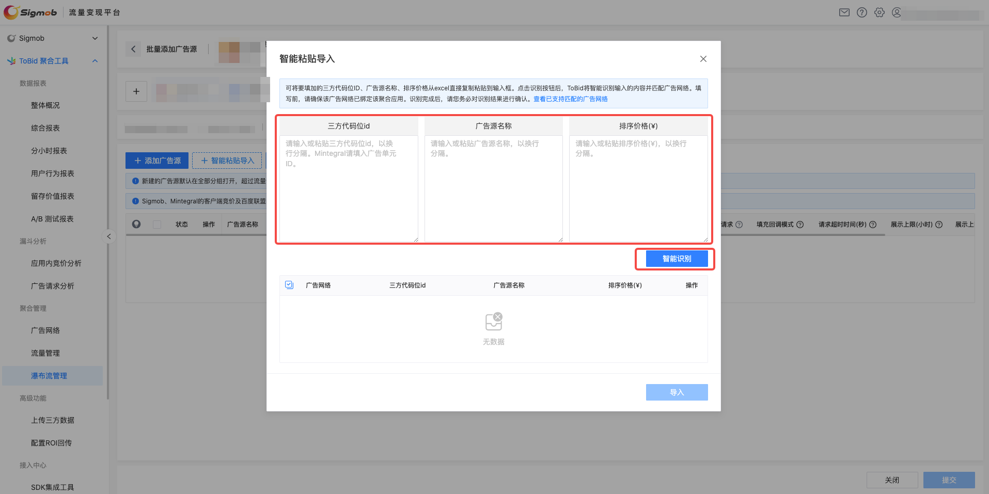Click help icon next to 填充回调模式
Screen dimensions: 989x494
click(x=800, y=225)
